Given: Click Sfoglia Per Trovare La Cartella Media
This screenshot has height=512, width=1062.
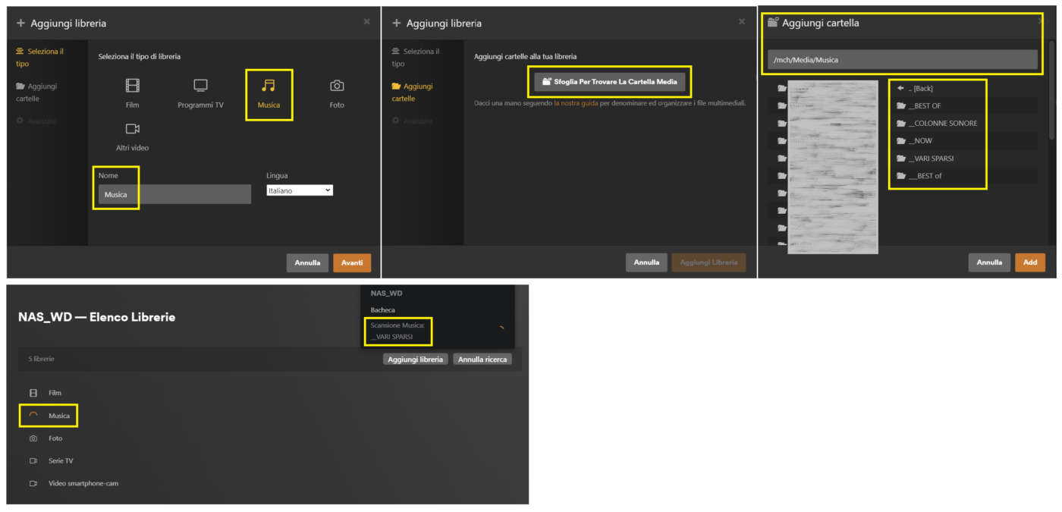Looking at the screenshot, I should click(610, 81).
